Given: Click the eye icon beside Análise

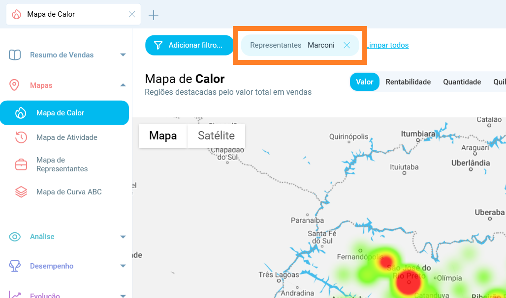Looking at the screenshot, I should (15, 237).
